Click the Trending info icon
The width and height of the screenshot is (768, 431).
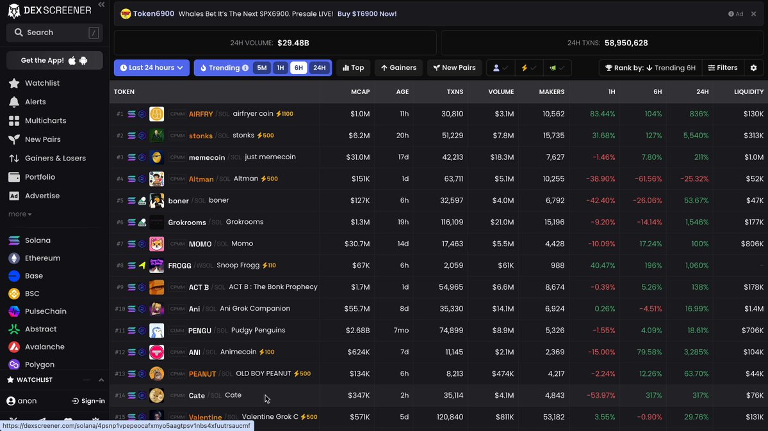[x=245, y=68]
